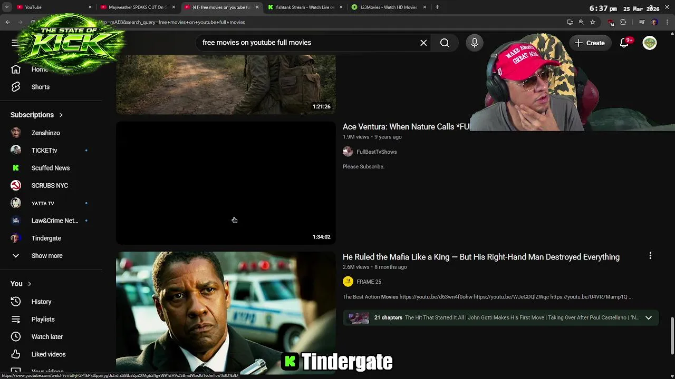Open the Mafia video three-dot options menu

pos(650,256)
